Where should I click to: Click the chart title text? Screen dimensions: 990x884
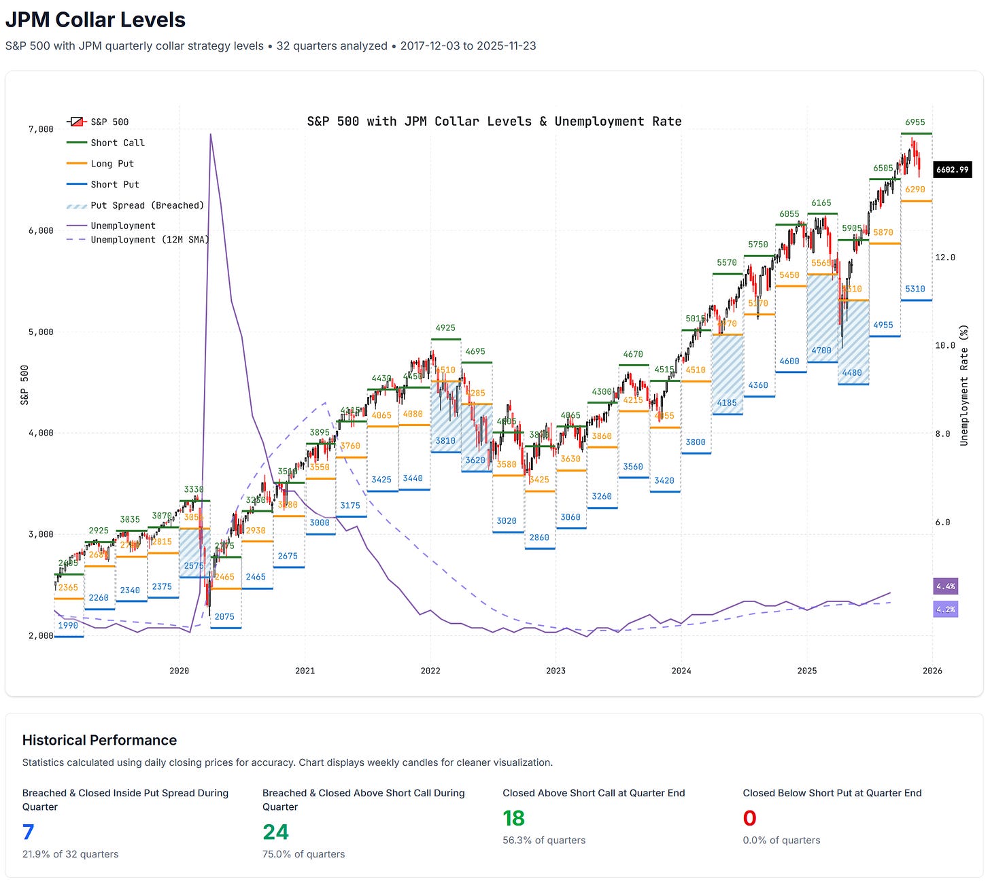pos(494,121)
